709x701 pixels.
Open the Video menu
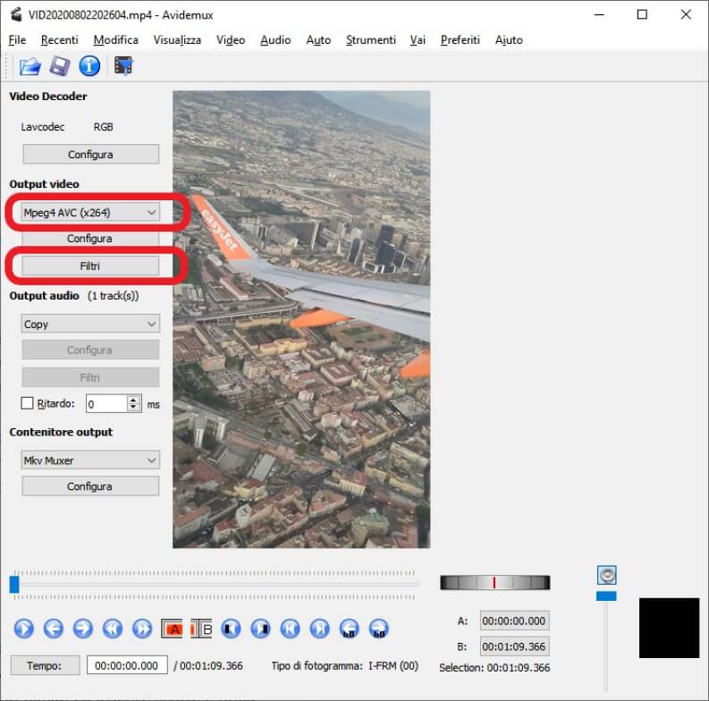tap(231, 40)
